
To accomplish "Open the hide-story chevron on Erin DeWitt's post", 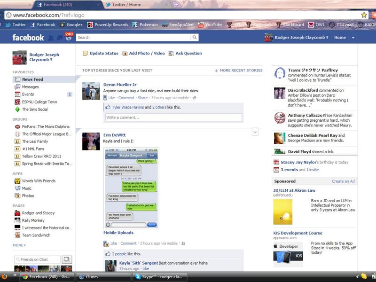I will [255, 132].
